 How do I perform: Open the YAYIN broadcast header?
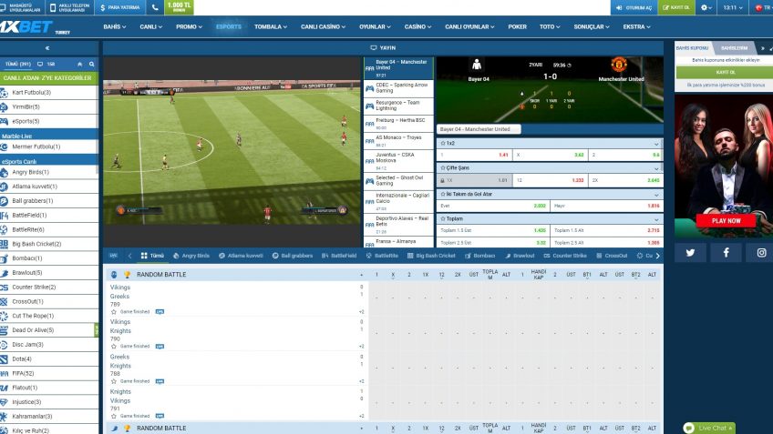tap(383, 47)
